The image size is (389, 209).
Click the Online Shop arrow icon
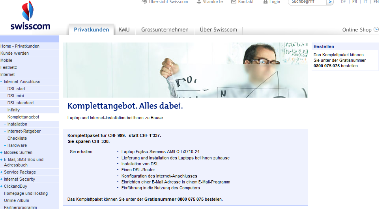(x=376, y=30)
